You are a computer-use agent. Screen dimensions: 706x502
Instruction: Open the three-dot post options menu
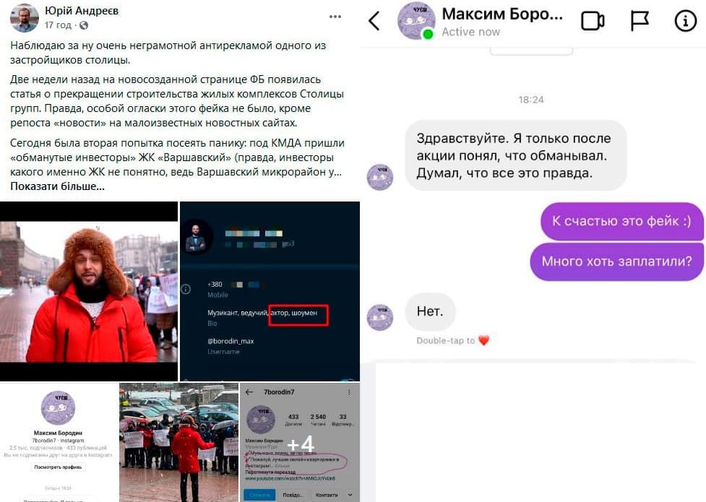point(335,17)
